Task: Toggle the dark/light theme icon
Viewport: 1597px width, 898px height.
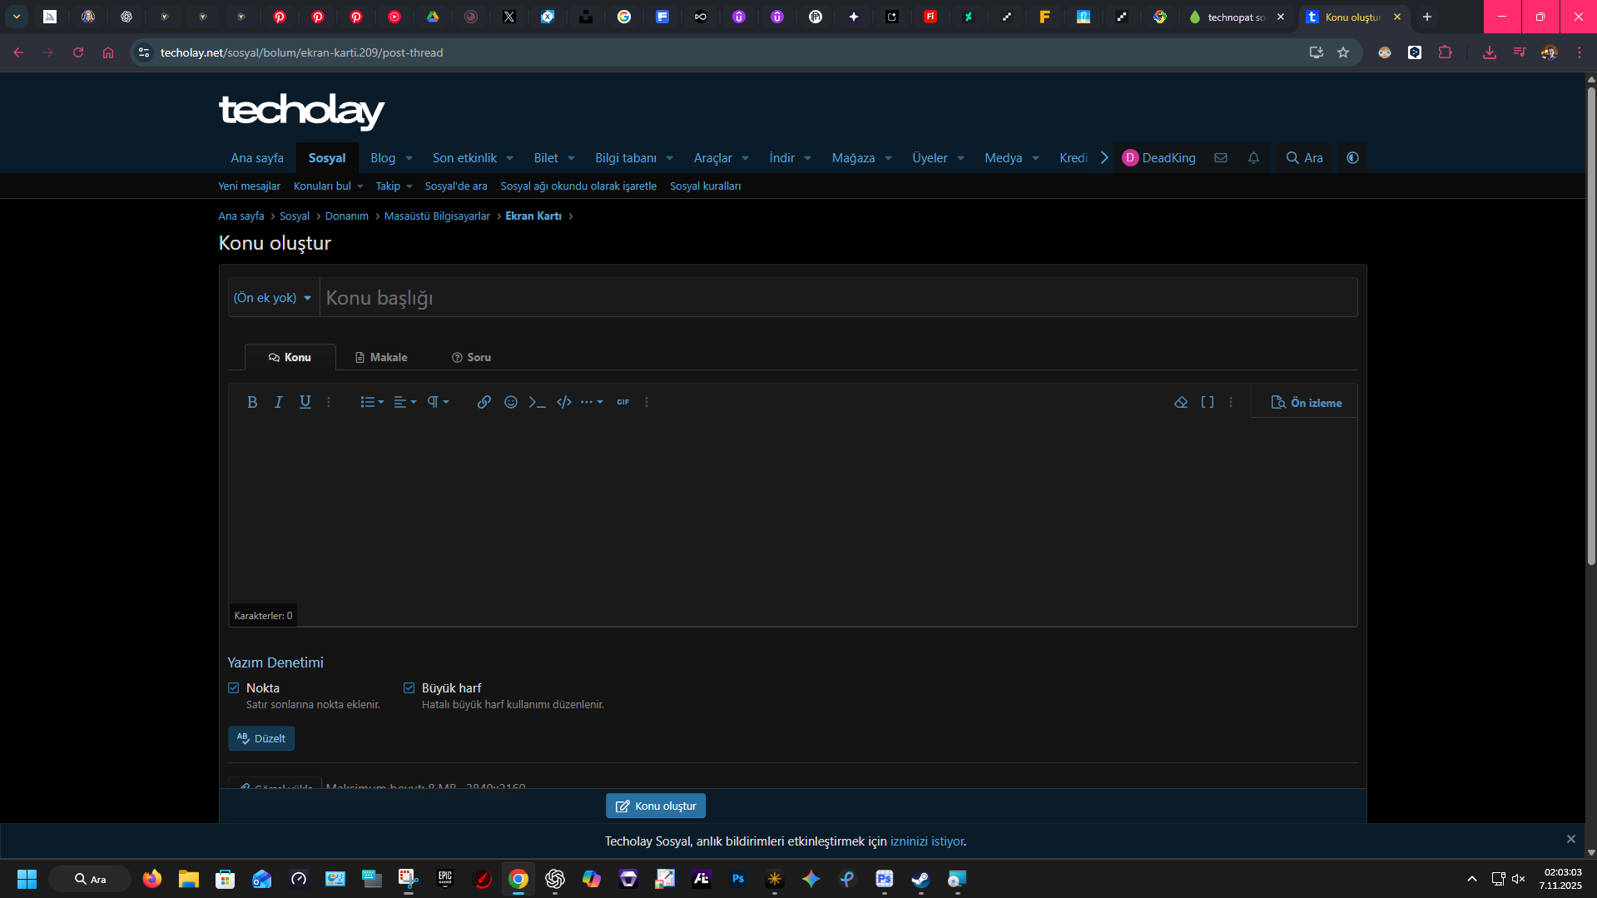Action: click(1353, 158)
